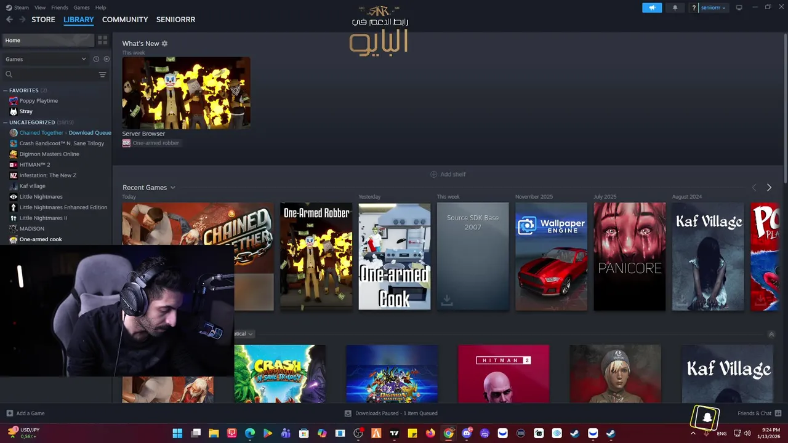The width and height of the screenshot is (788, 443).
Task: Select MADiSON in the game list
Action: point(31,229)
